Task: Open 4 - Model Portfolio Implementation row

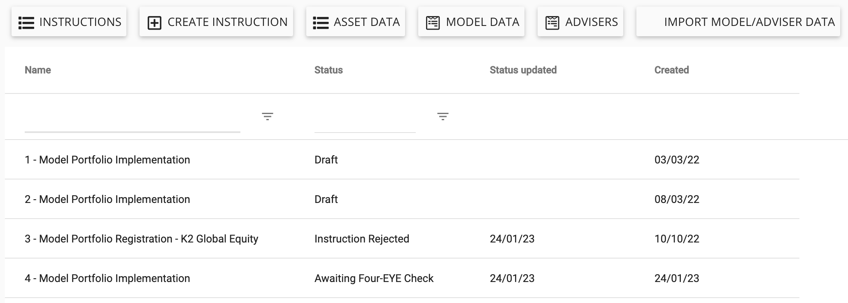Action: pyautogui.click(x=107, y=278)
